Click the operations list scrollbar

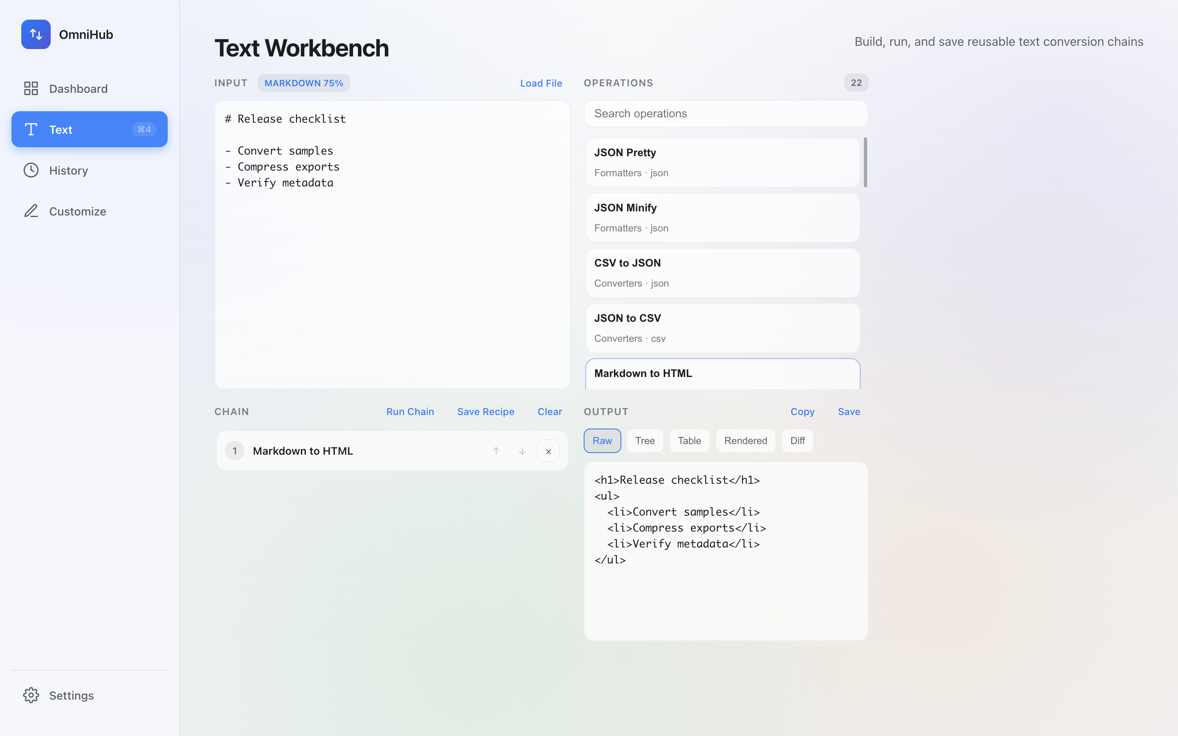[x=865, y=162]
